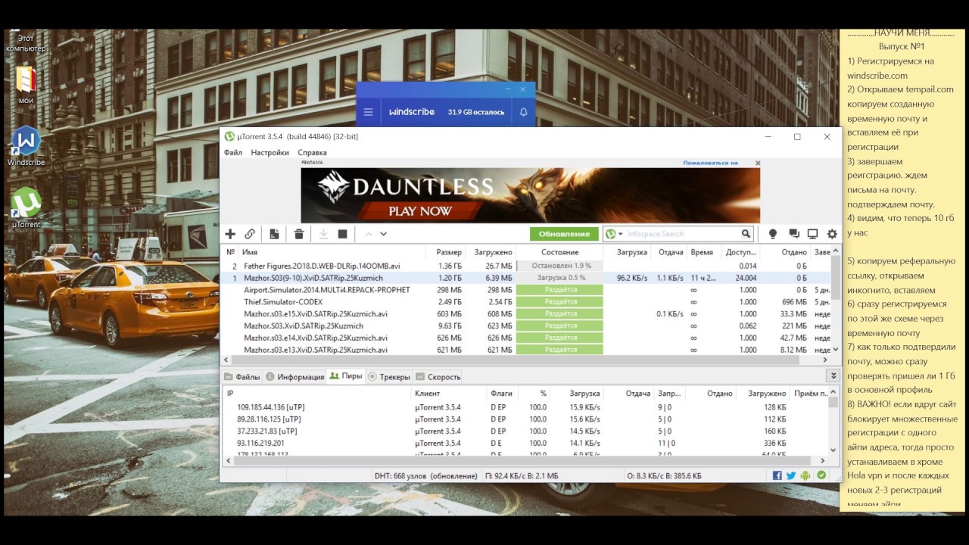Open 'Этот компьютер' desktop icon
The width and height of the screenshot is (969, 545).
(26, 42)
